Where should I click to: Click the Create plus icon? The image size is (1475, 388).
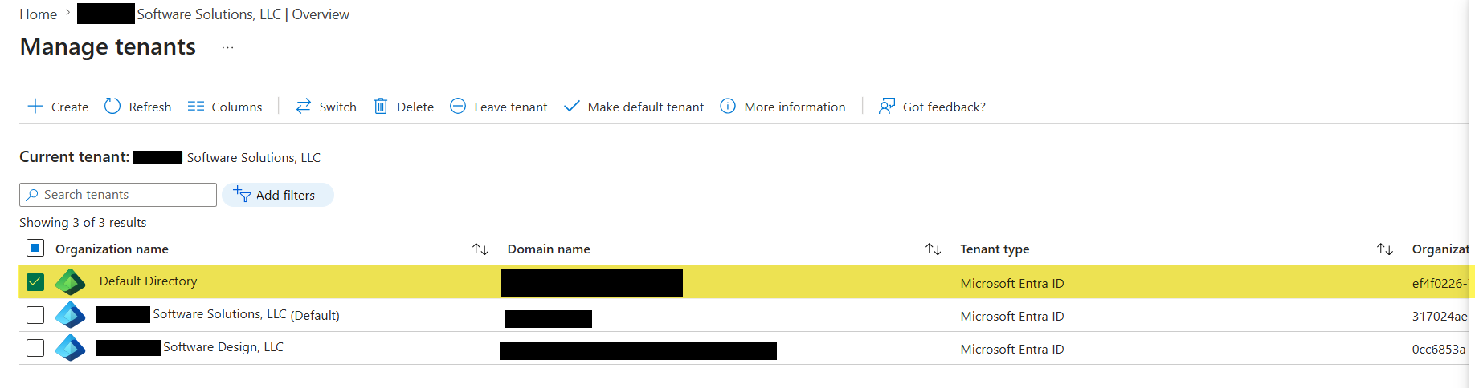click(35, 106)
